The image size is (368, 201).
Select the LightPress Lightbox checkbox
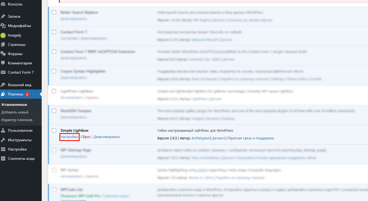click(54, 91)
